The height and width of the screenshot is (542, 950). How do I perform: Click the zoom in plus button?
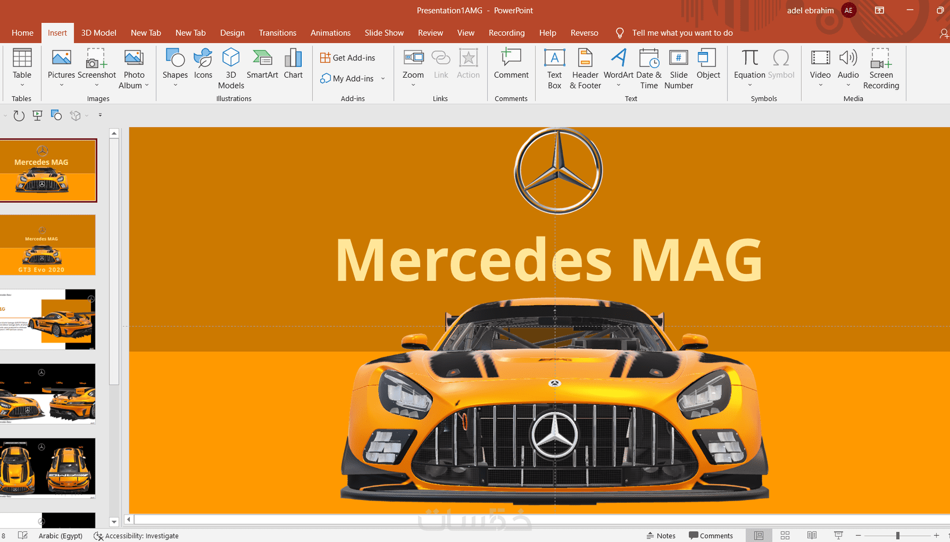pos(937,536)
